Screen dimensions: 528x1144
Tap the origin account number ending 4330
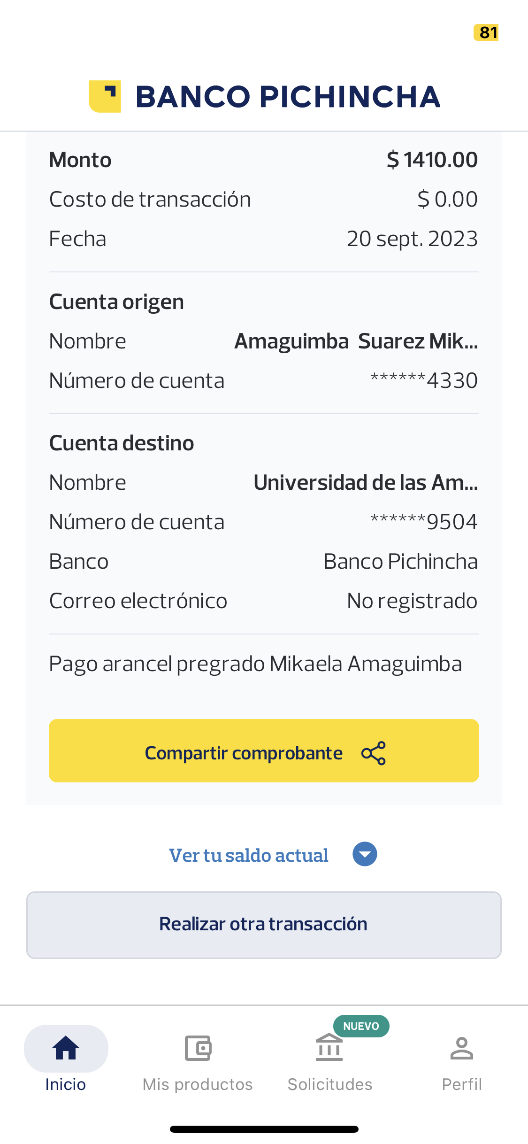click(x=424, y=380)
